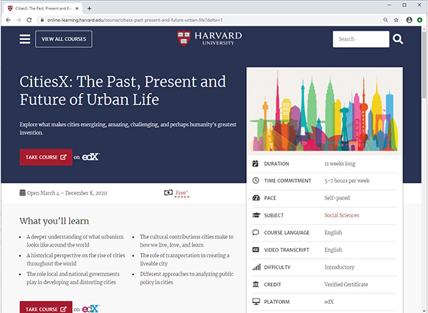Select the CitiesX browser tab
This screenshot has width=428, height=313.
(x=39, y=7)
